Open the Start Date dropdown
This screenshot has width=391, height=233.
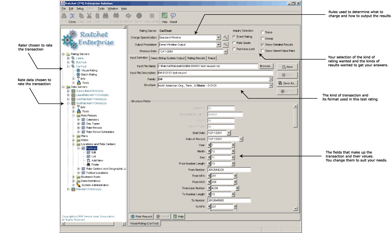(229, 133)
